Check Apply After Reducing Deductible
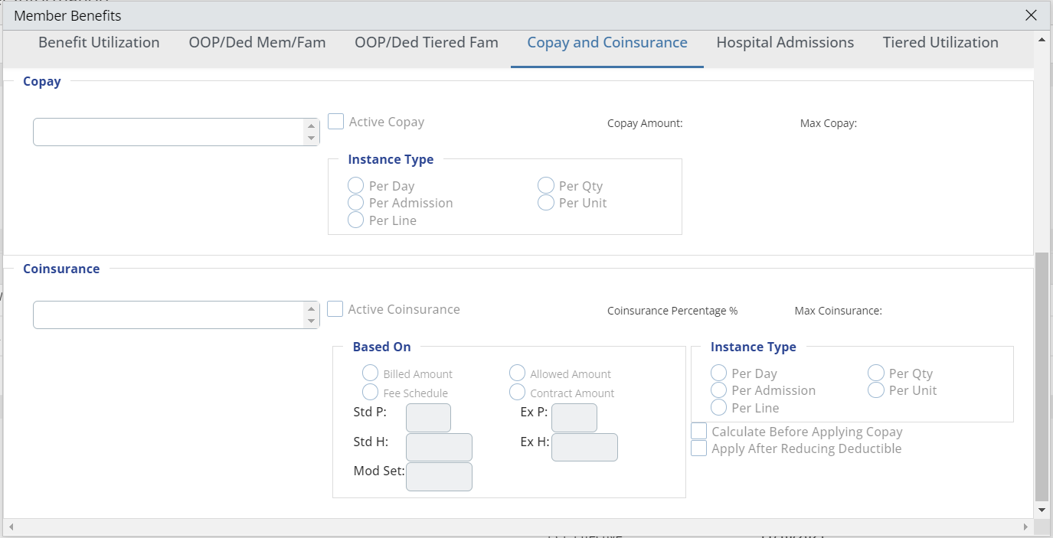 (698, 448)
